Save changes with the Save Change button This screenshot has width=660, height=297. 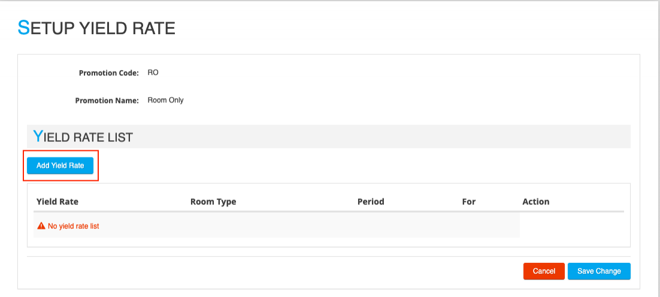(598, 271)
